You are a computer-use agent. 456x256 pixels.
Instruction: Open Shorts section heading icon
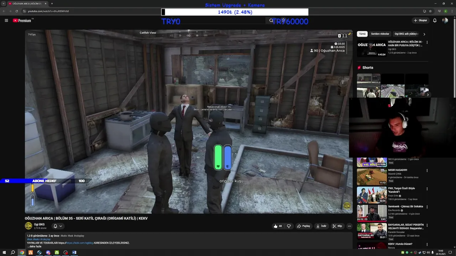pos(359,68)
